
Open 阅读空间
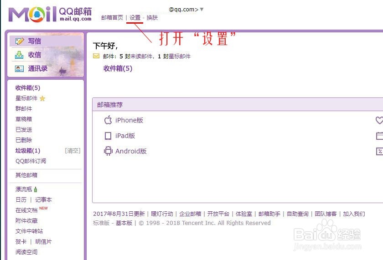(x=26, y=252)
